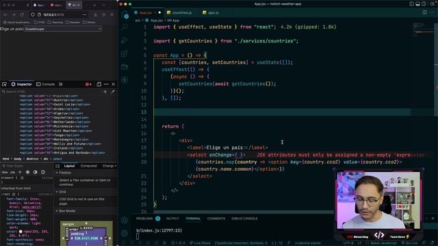
Task: Open the DevTools three-dot options menu
Action: 106,84
